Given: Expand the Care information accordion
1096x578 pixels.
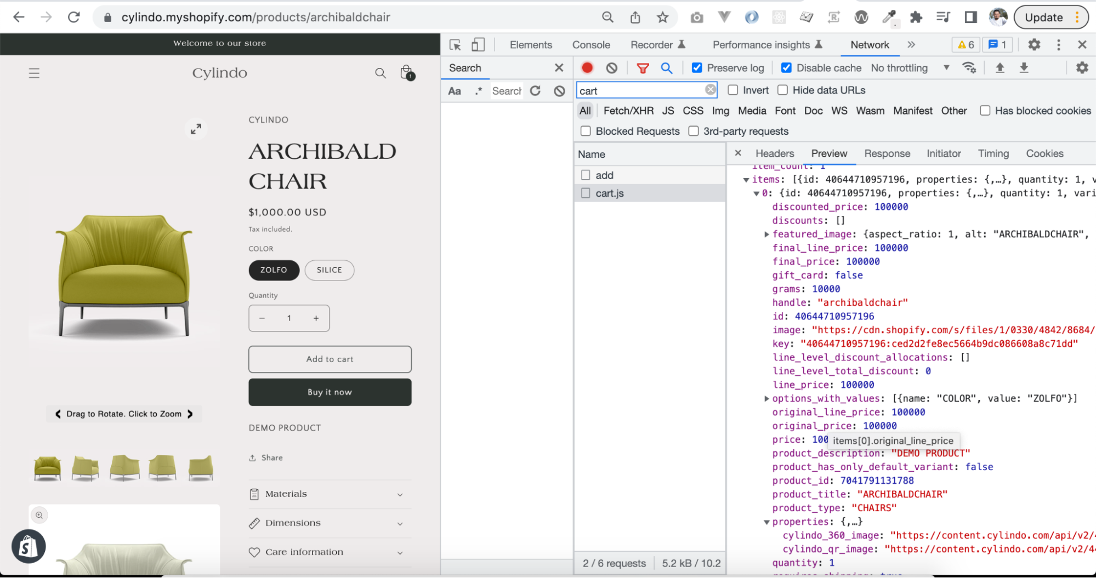Looking at the screenshot, I should (x=330, y=552).
